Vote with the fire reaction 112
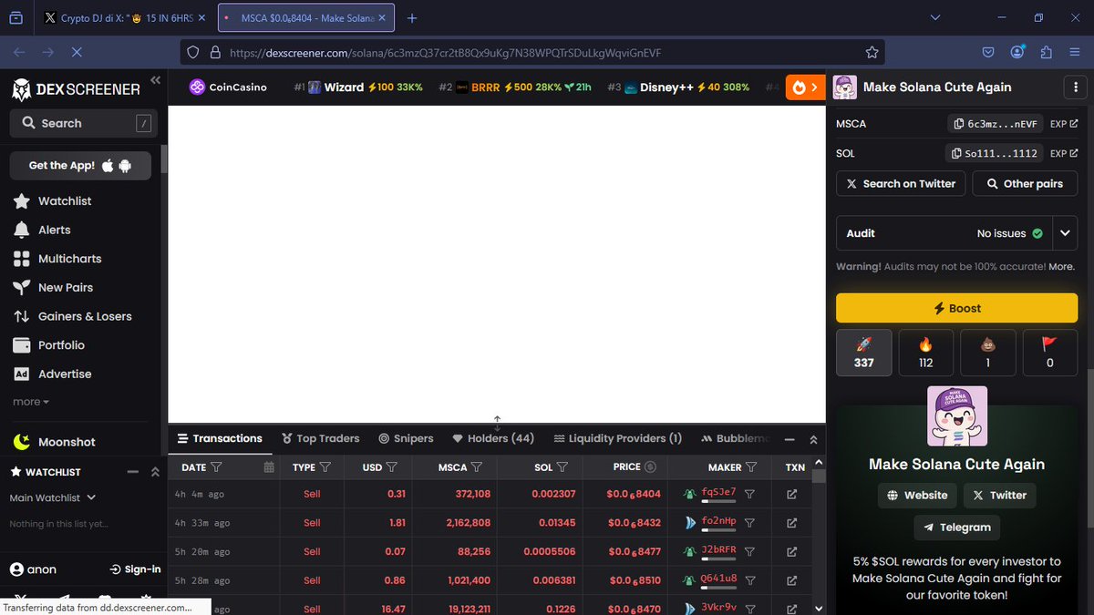This screenshot has width=1094, height=615. pyautogui.click(x=925, y=353)
